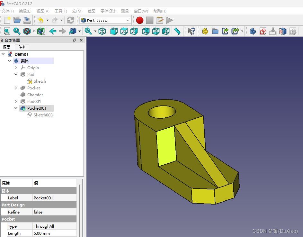Activate the measure distance ruler icon
The width and height of the screenshot is (303, 237).
click(177, 31)
